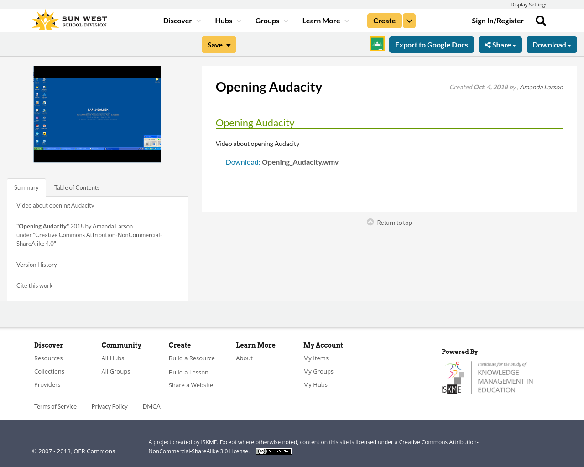Open the Discover navigation menu
The height and width of the screenshot is (467, 584).
[182, 21]
